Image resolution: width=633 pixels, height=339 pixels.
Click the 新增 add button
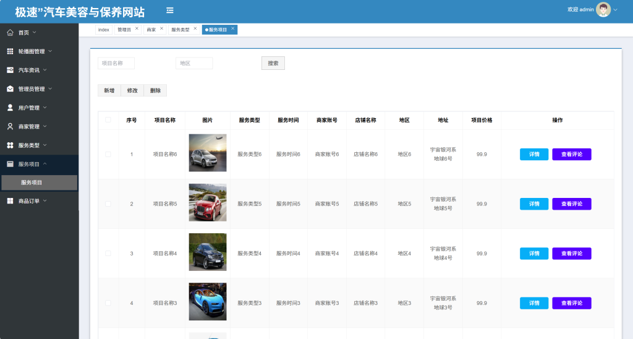click(x=109, y=90)
